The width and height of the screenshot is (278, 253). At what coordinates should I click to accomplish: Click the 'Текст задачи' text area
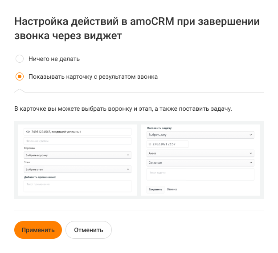tap(200, 174)
